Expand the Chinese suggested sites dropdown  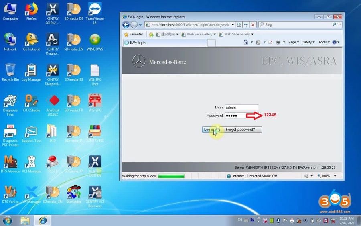pos(177,34)
